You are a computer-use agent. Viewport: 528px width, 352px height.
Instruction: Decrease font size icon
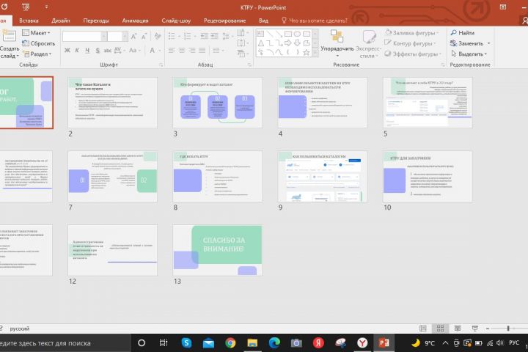point(144,37)
